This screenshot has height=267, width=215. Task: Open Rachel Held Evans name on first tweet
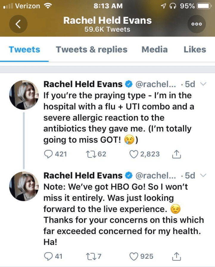tap(83, 84)
